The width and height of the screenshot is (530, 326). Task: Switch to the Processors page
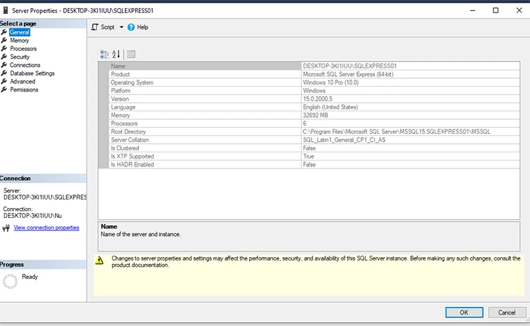point(23,48)
